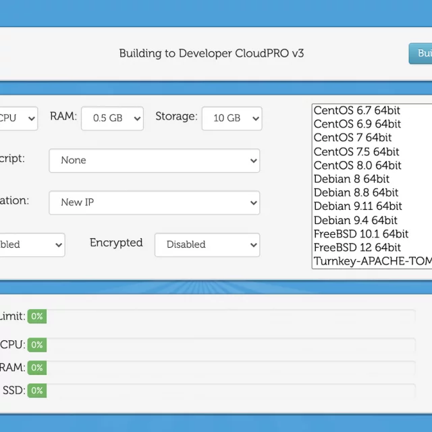Pick CentOS 7.5 64bit from OS list
This screenshot has width=432, height=432.
coord(356,152)
